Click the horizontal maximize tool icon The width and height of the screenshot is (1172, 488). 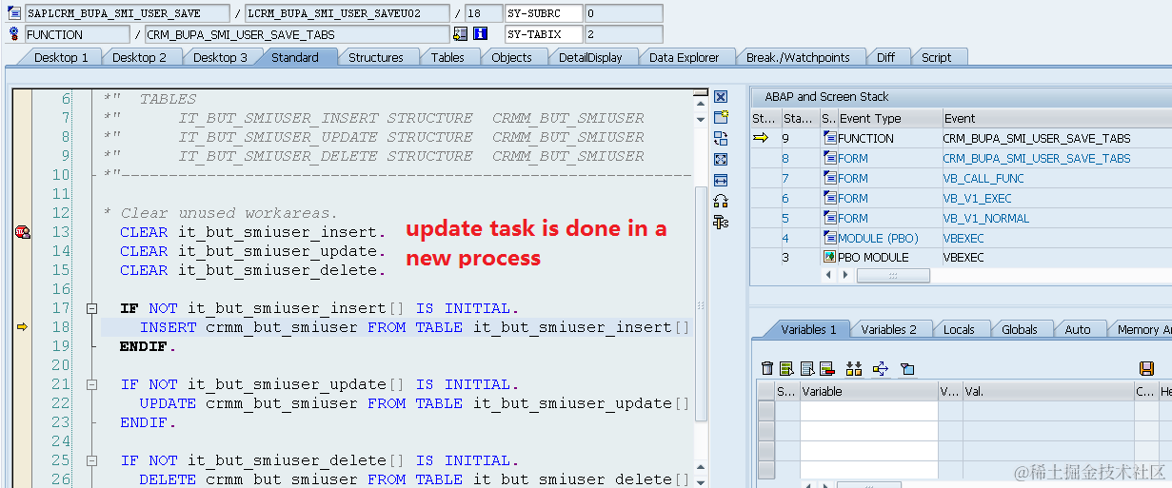721,180
